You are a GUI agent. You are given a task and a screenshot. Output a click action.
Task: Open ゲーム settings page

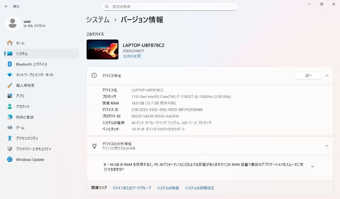[42, 128]
